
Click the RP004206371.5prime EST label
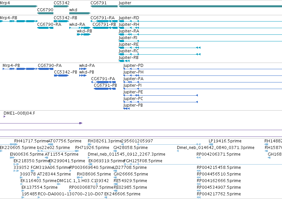click(x=218, y=154)
